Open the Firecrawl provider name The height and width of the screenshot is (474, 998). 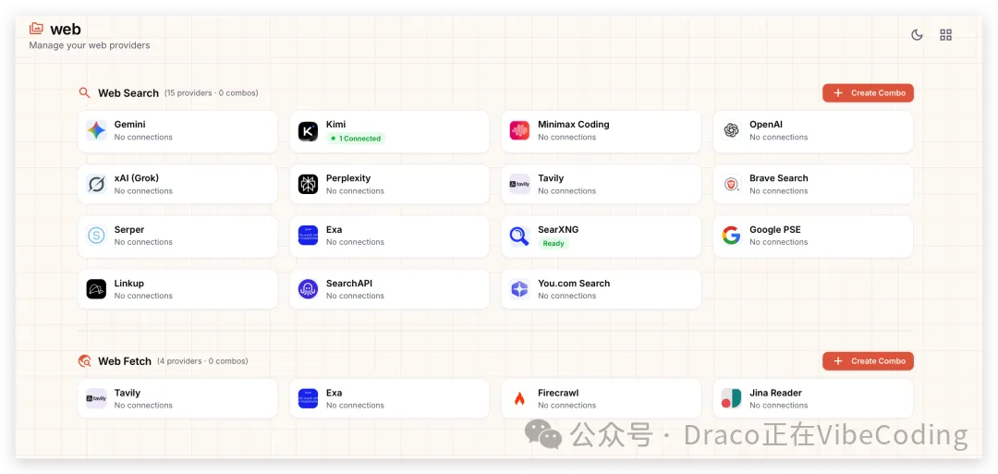[x=558, y=393]
